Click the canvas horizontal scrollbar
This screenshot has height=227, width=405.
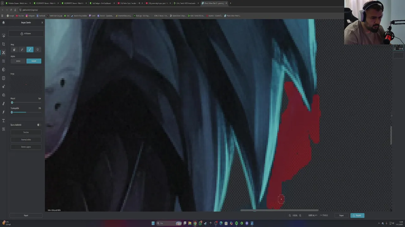coord(279,210)
